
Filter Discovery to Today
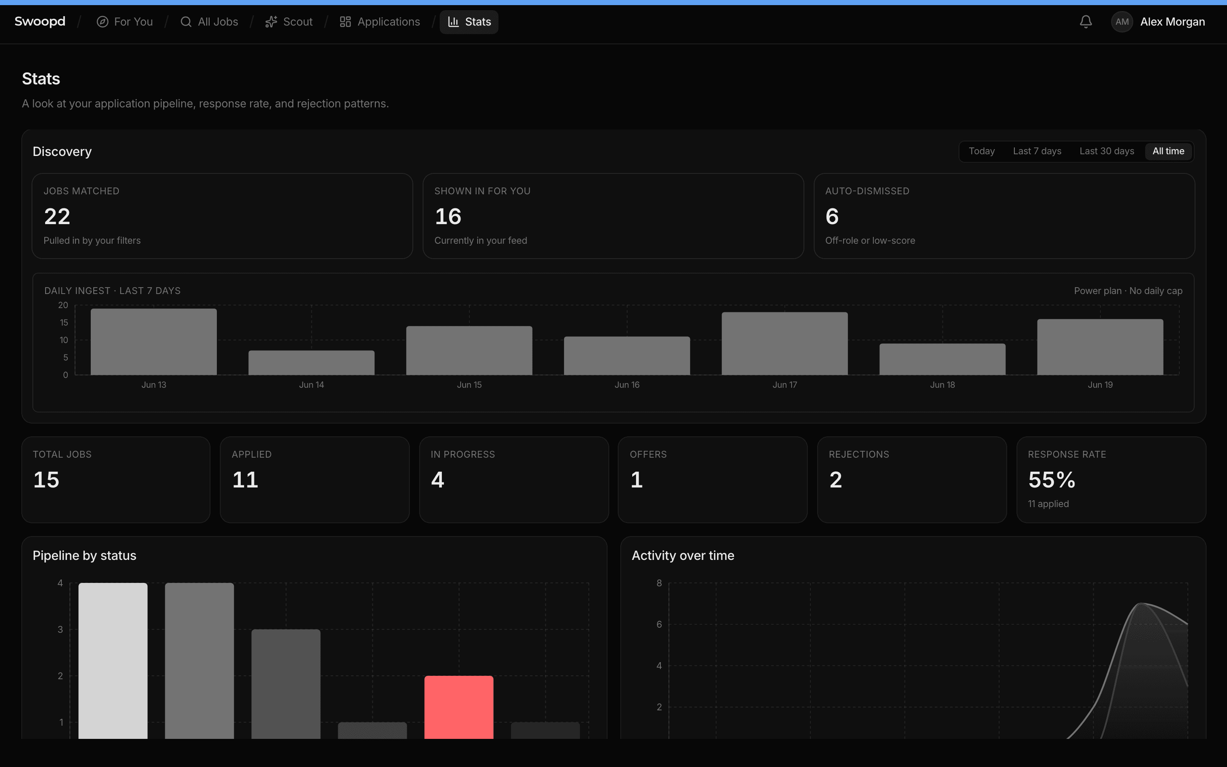point(982,151)
